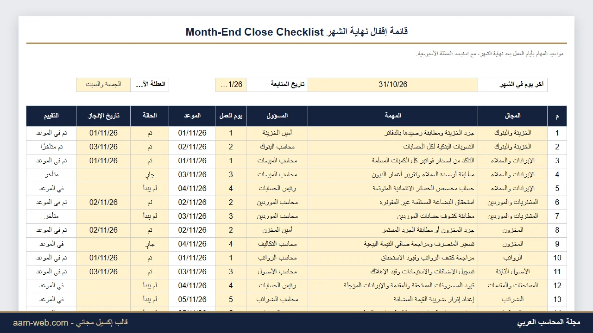Image resolution: width=593 pixels, height=333 pixels.
Task: Click the محاسب التكاليف responsible cell
Action: [277, 244]
